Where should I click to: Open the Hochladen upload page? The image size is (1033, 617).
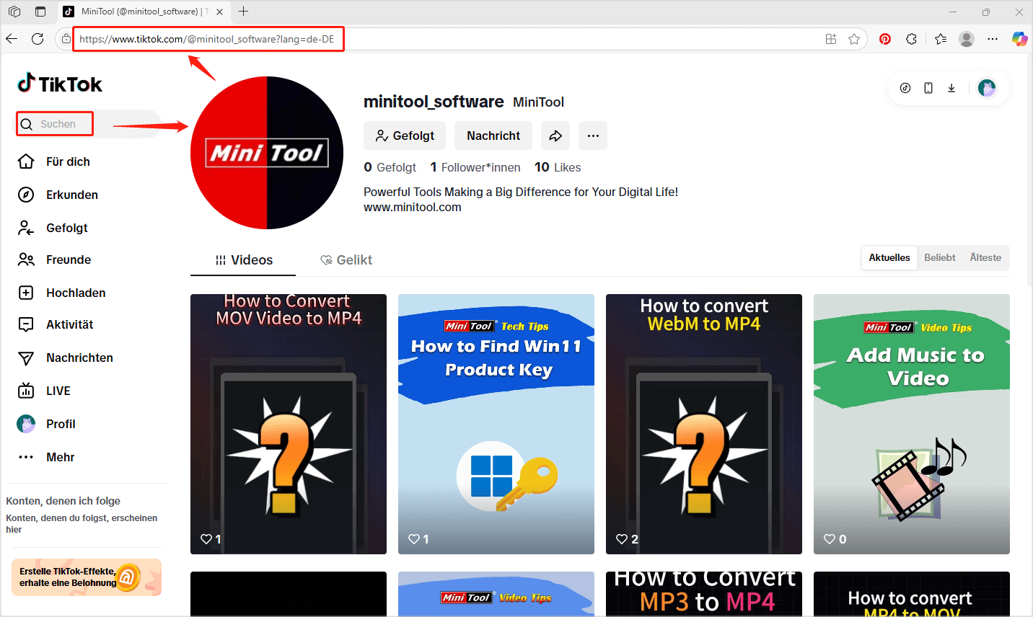point(62,293)
